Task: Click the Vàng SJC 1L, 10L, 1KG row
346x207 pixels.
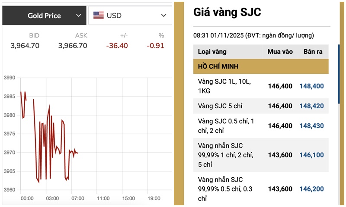Action: (224, 86)
